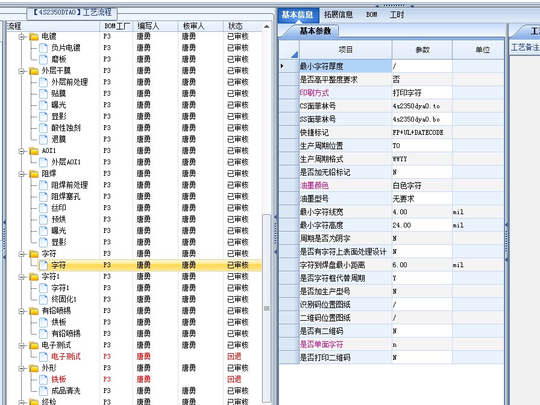540x405 pixels.
Task: Open the 拓展信息 tab
Action: click(338, 15)
